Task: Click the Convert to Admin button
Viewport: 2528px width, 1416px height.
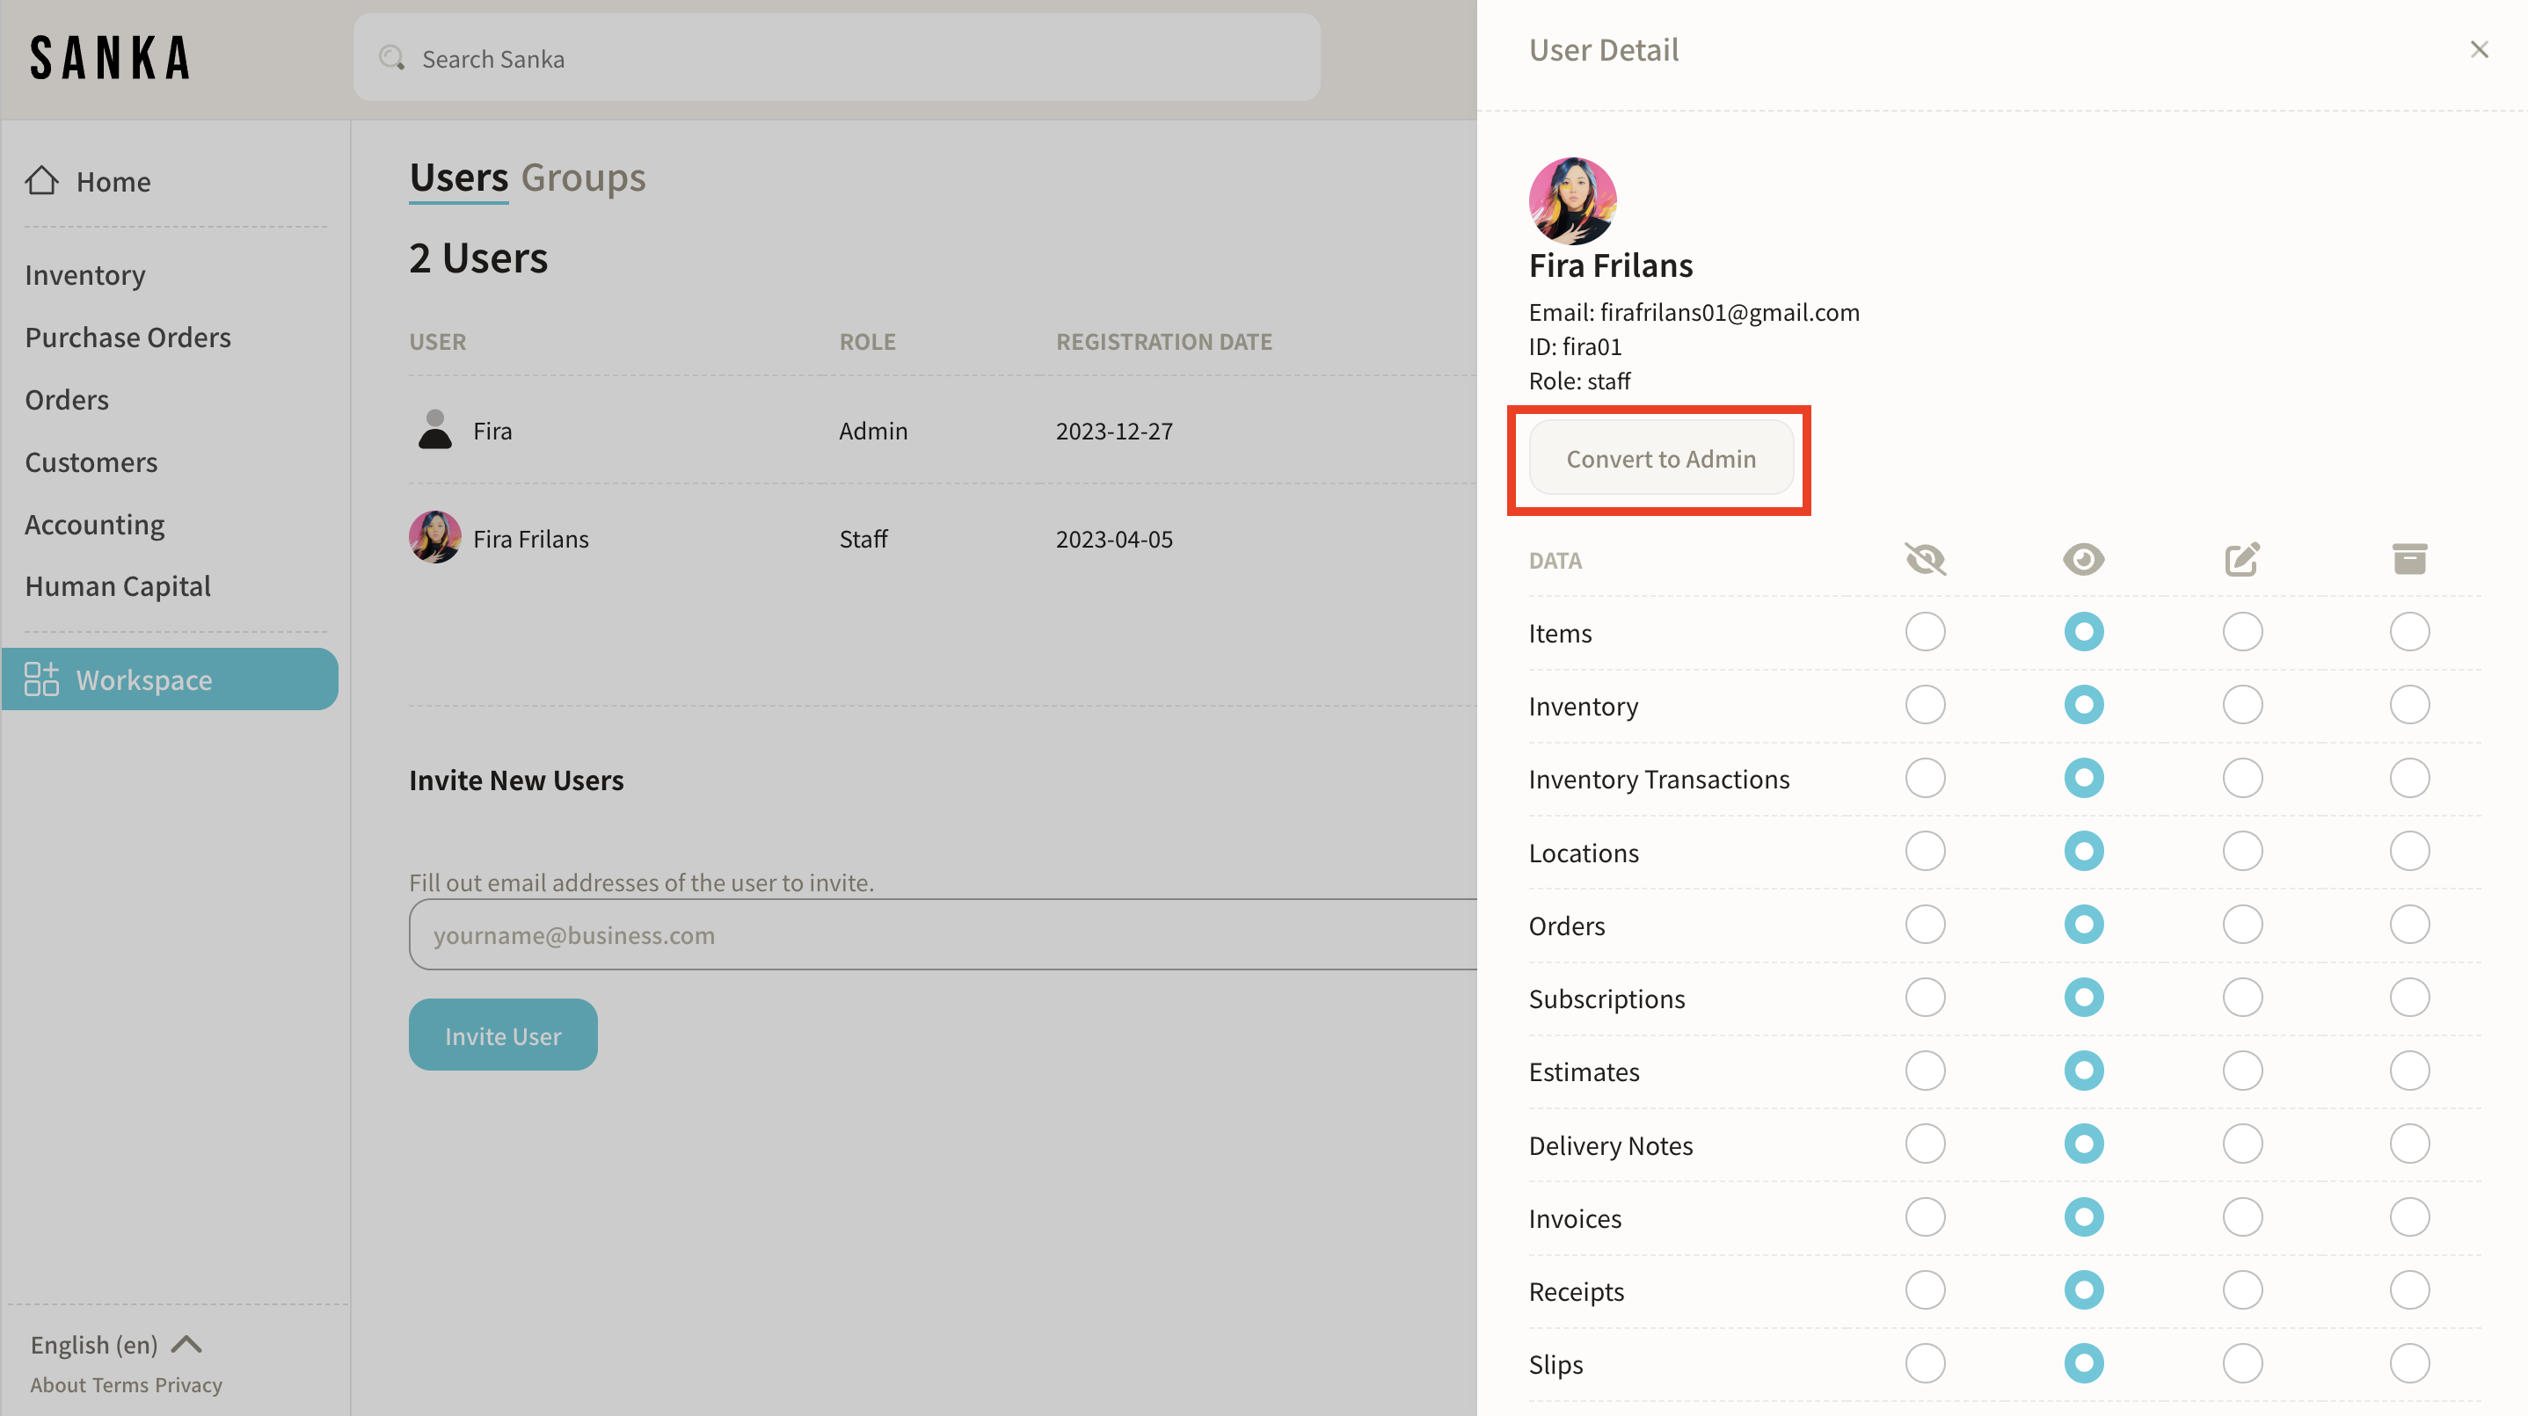Action: pos(1660,458)
